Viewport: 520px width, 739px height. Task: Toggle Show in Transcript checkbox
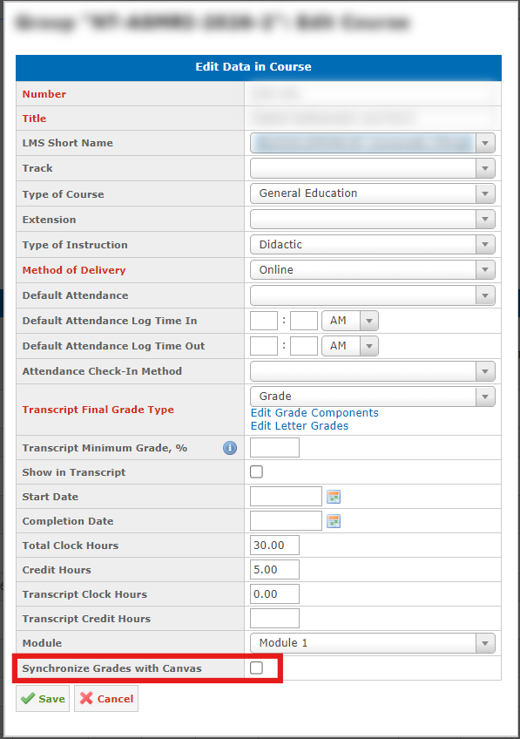(256, 471)
